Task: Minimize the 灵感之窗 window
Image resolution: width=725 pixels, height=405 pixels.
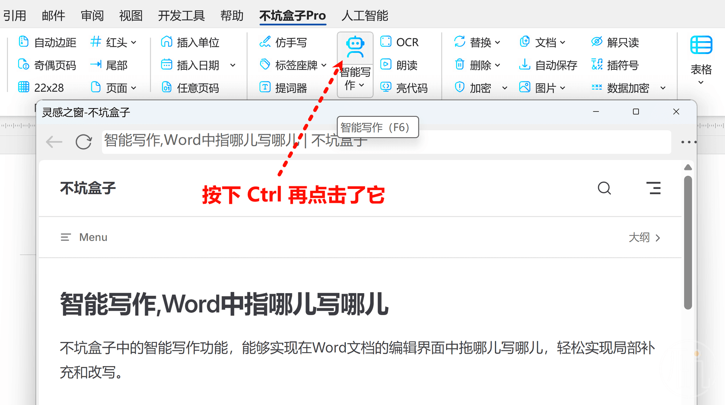Action: [596, 111]
